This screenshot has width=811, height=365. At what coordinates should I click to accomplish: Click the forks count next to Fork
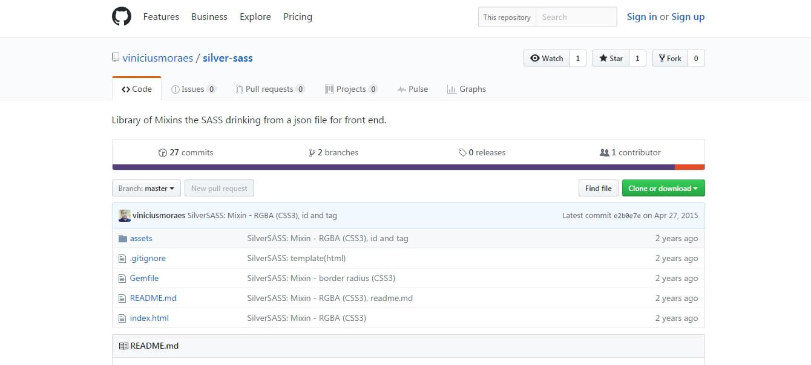[x=696, y=58]
